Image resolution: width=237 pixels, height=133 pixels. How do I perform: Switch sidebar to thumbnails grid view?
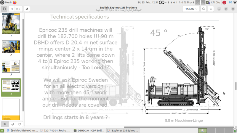pyautogui.click(x=5, y=124)
